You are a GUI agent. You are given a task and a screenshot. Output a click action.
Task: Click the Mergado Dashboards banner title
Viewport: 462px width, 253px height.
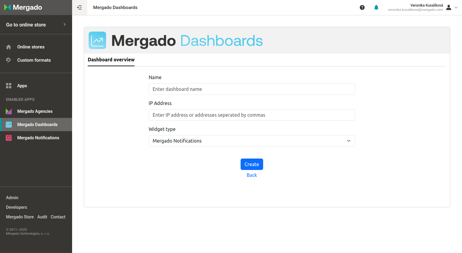(x=187, y=41)
